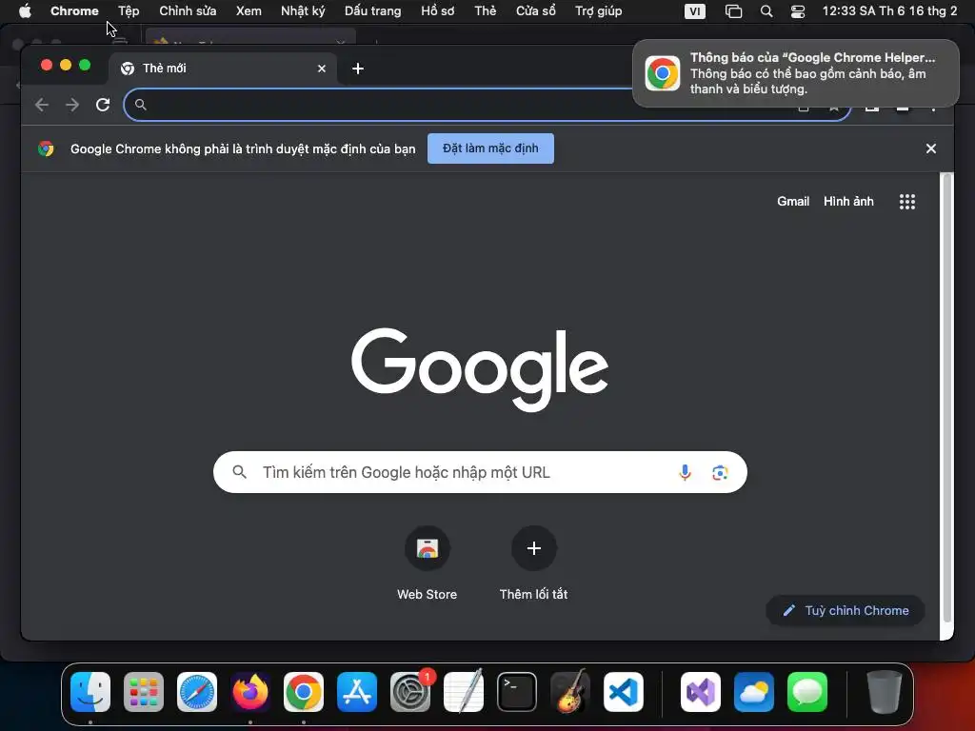
Task: Open Finder from the Dock
Action: click(x=90, y=692)
